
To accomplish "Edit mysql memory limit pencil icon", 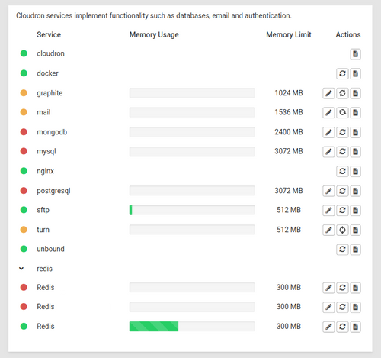I will [x=328, y=152].
